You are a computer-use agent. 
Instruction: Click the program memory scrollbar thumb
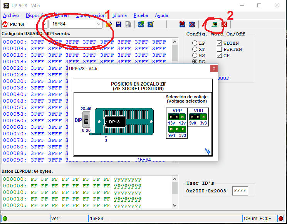[175, 53]
